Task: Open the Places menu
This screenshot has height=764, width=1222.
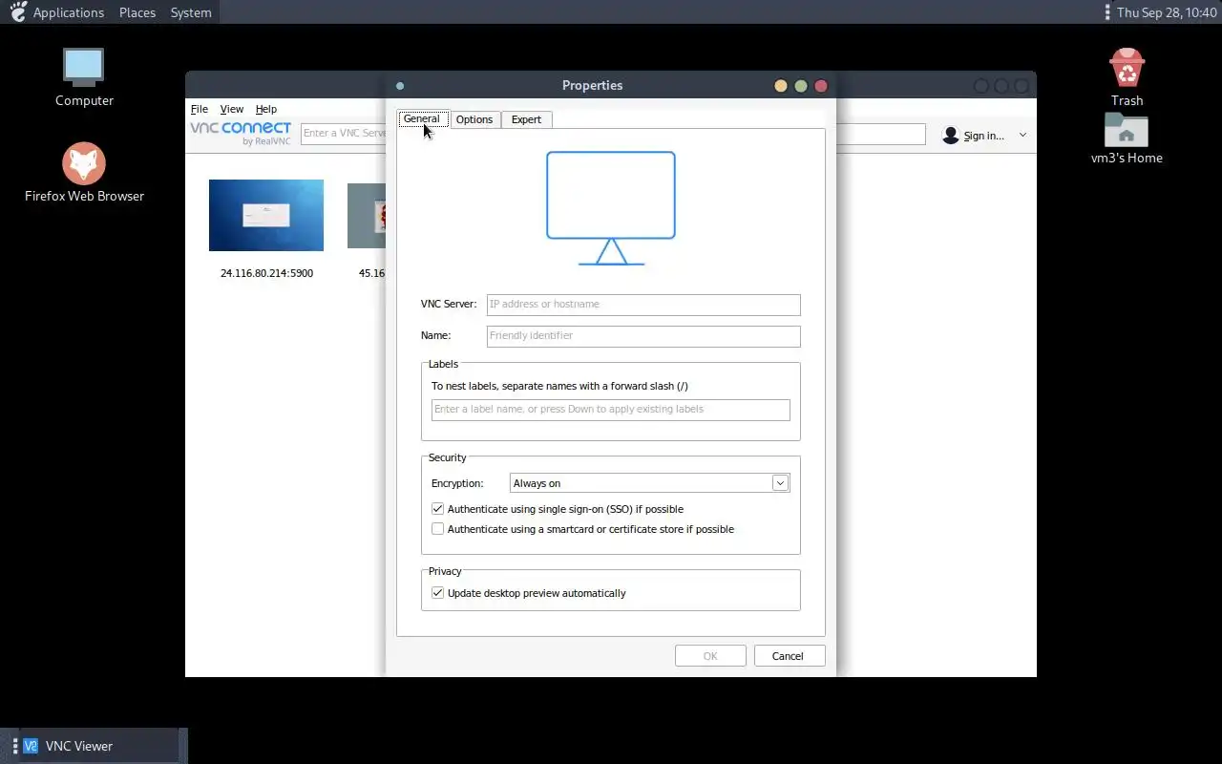Action: point(137,12)
